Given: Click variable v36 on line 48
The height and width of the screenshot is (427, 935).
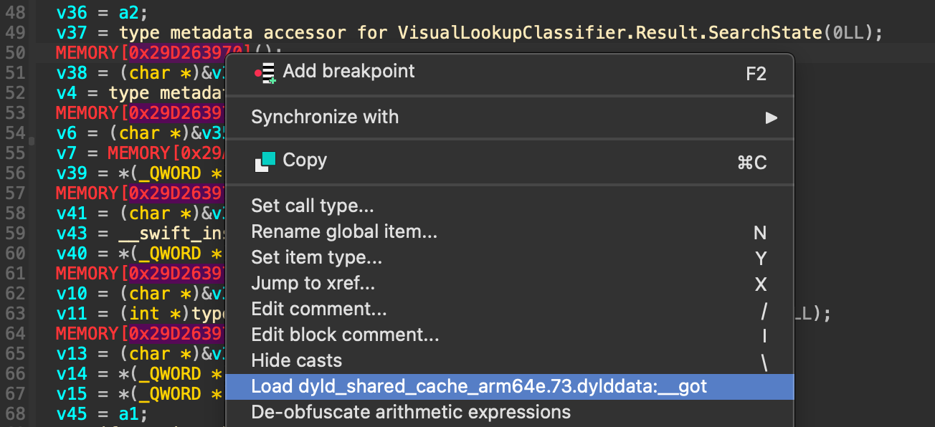Looking at the screenshot, I should [x=70, y=14].
